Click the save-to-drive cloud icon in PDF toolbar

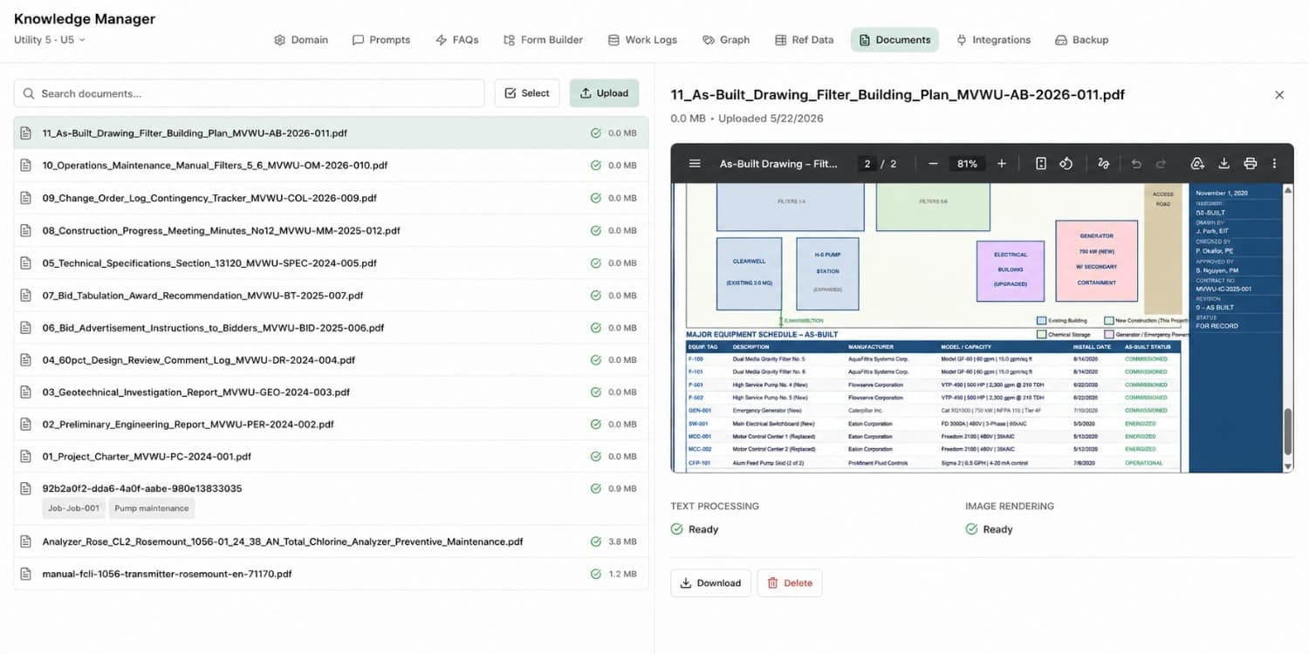click(x=1197, y=163)
